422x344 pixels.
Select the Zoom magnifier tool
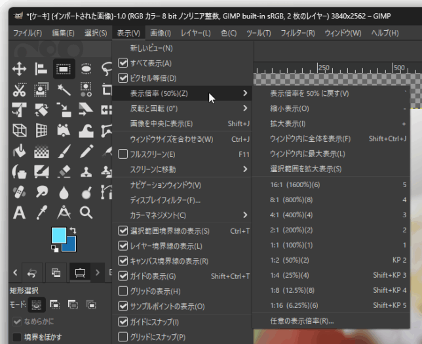click(x=85, y=213)
